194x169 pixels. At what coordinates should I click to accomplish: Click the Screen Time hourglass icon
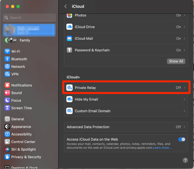[x=7, y=108]
